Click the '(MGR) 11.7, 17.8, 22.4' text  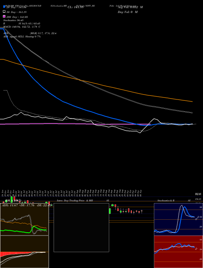point(43,33)
